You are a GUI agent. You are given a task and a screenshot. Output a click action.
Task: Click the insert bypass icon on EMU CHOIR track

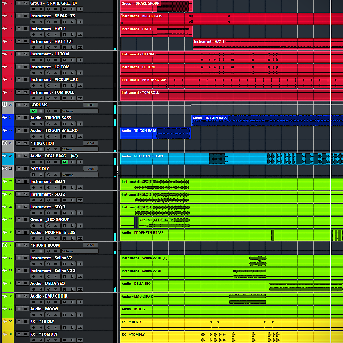tap(56, 302)
